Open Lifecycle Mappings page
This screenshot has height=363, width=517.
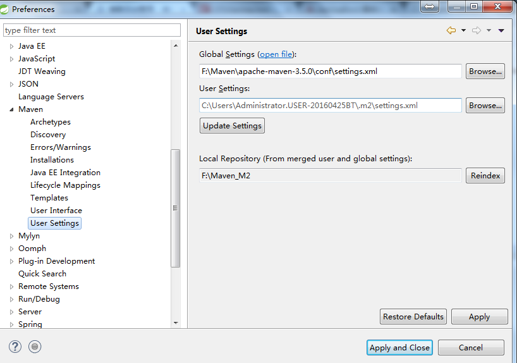(x=65, y=185)
